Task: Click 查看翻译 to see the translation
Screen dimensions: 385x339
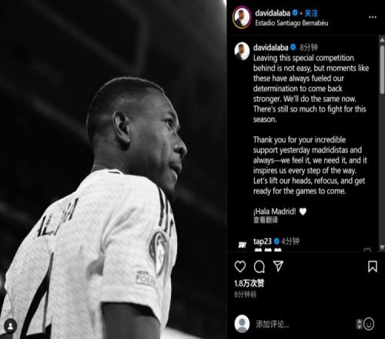Action: point(266,220)
